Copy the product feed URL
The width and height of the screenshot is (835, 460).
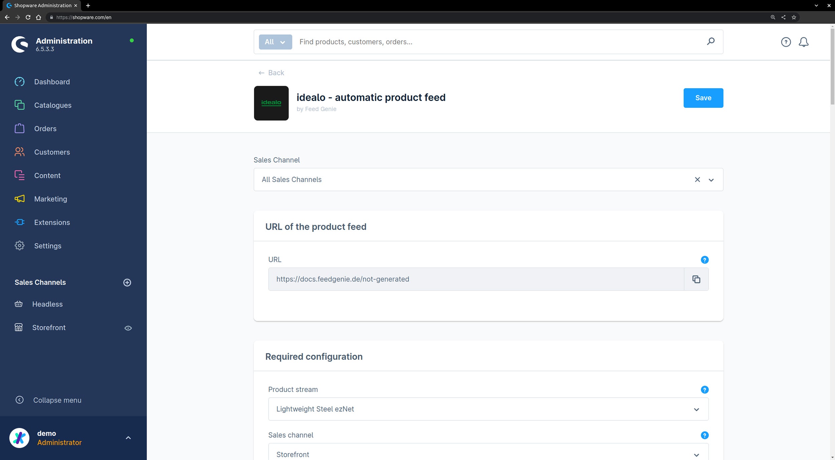(696, 279)
